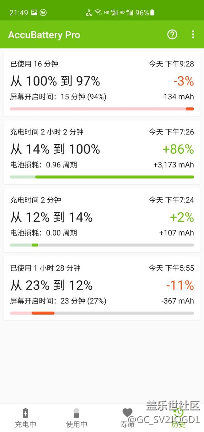Open the 从 12% 到 14% charging session

pyautogui.click(x=102, y=218)
